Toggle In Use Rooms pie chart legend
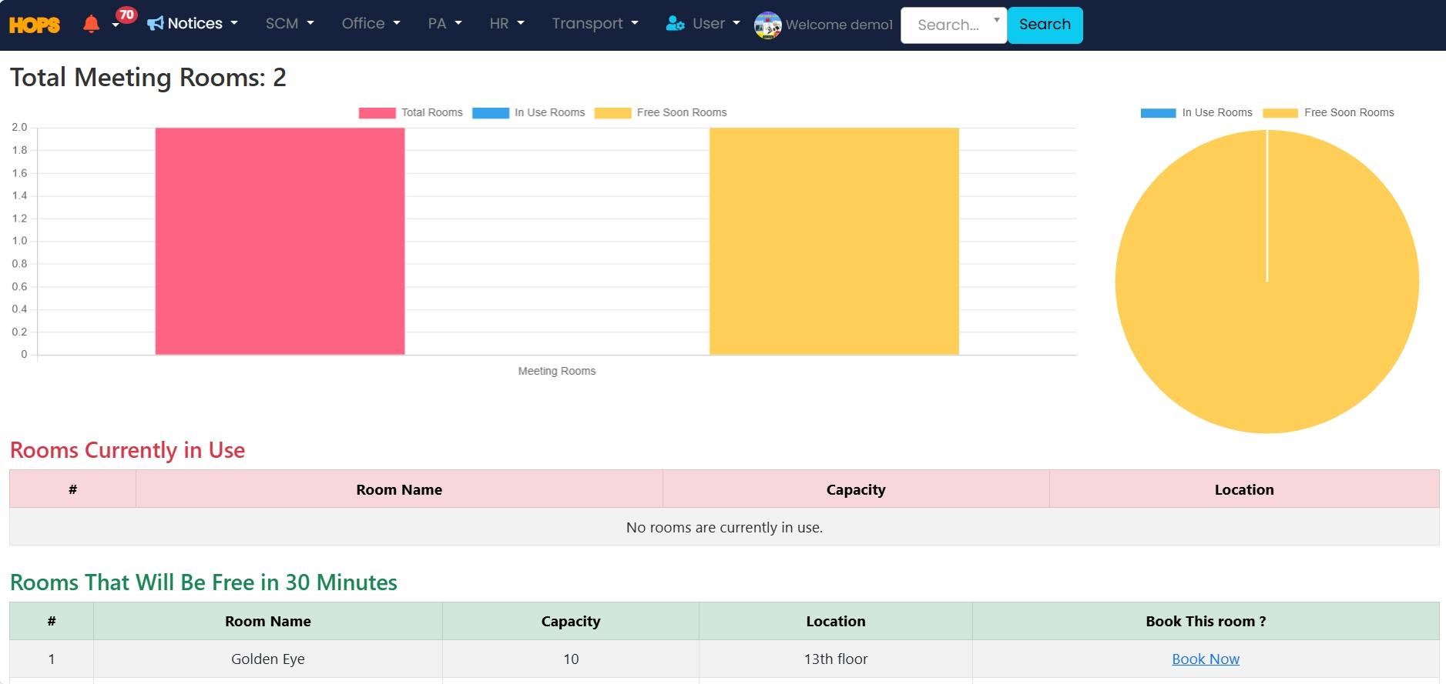 click(1196, 112)
